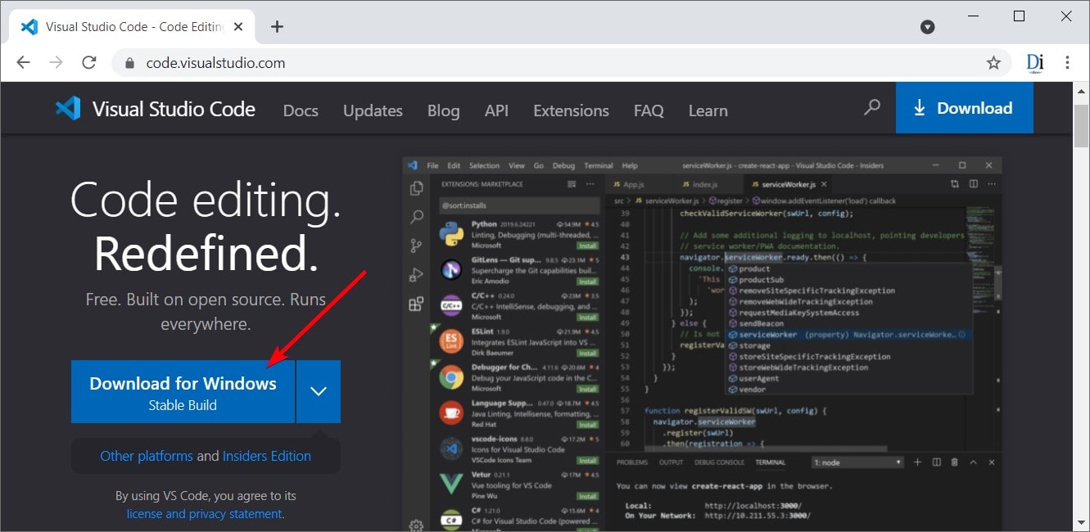This screenshot has height=532, width=1090.
Task: Click kill terminal trash icon in preview
Action: [955, 462]
